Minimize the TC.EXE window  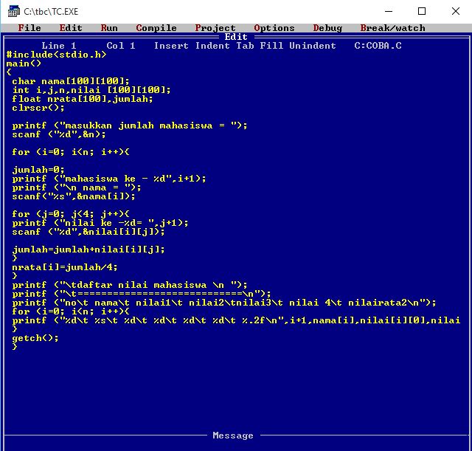tap(389, 12)
